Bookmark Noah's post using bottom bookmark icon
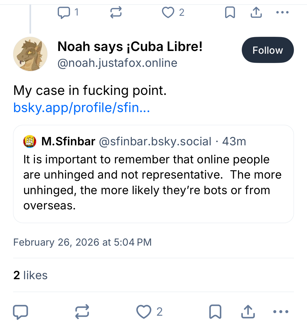 (215, 312)
